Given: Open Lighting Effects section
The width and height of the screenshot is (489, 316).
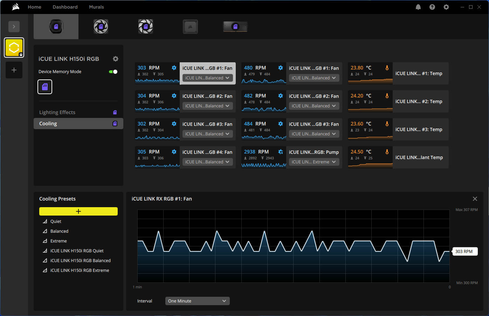Looking at the screenshot, I should click(x=78, y=112).
